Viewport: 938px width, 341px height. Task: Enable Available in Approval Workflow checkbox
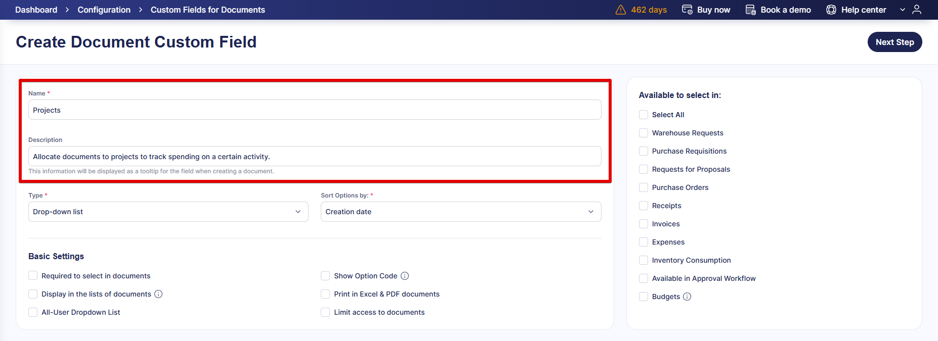click(644, 278)
